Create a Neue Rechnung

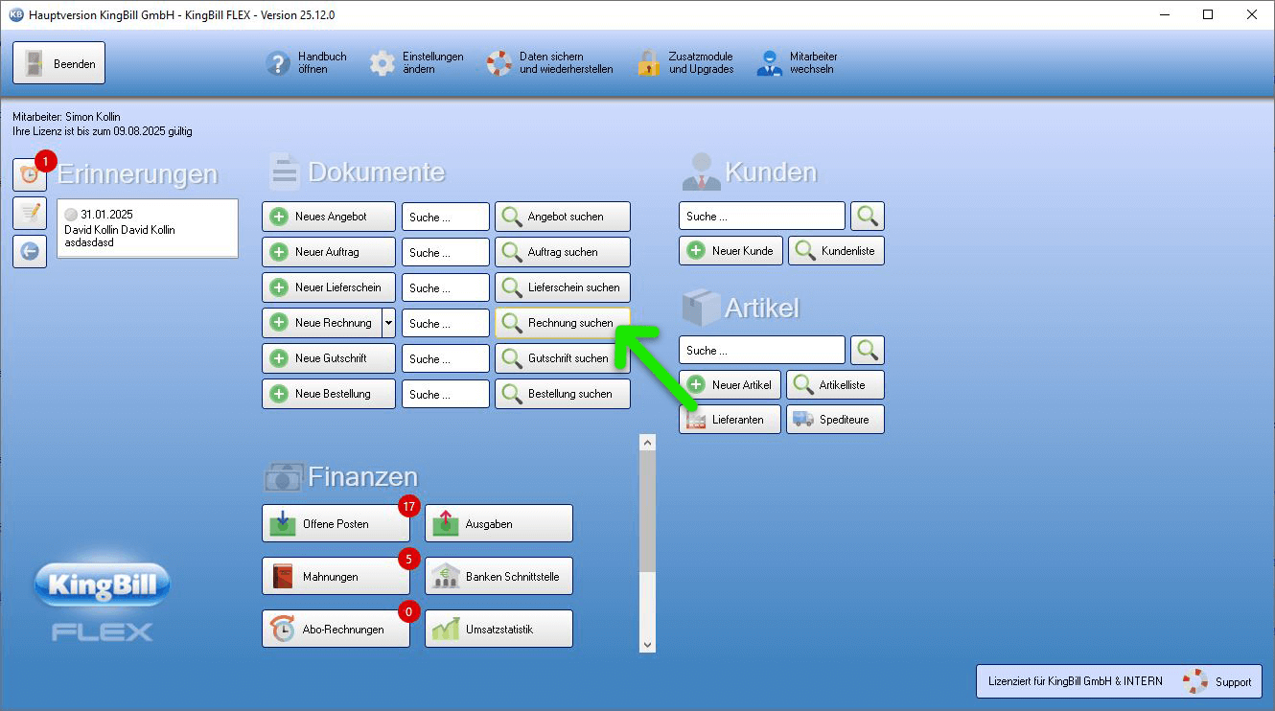point(322,323)
